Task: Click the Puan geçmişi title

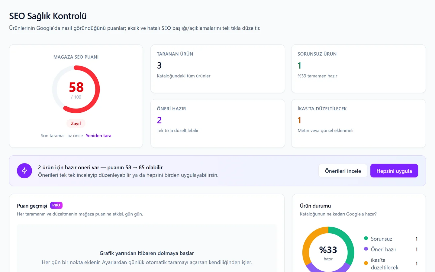Action: tap(32, 206)
